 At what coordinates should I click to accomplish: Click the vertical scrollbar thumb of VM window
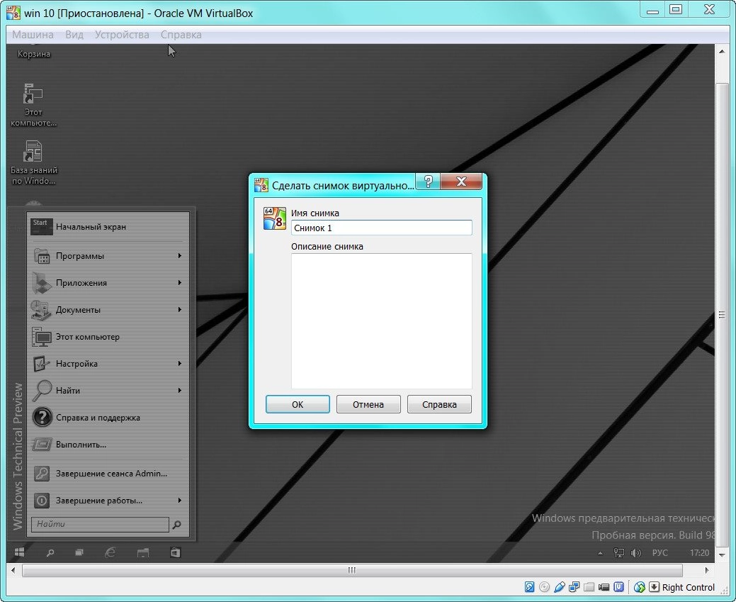(722, 315)
